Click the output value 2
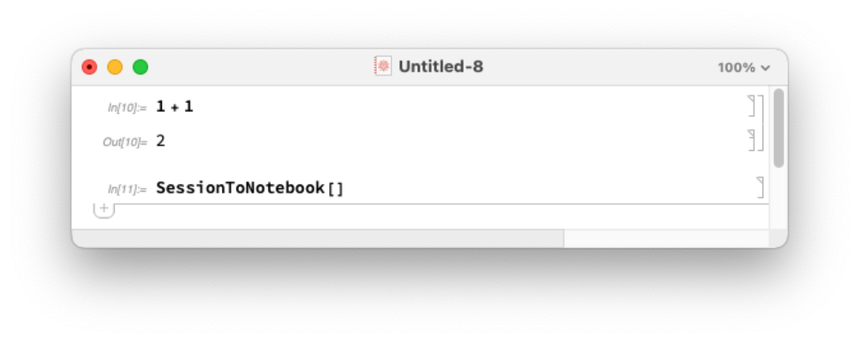Screen dimensions: 859x342 pos(160,141)
